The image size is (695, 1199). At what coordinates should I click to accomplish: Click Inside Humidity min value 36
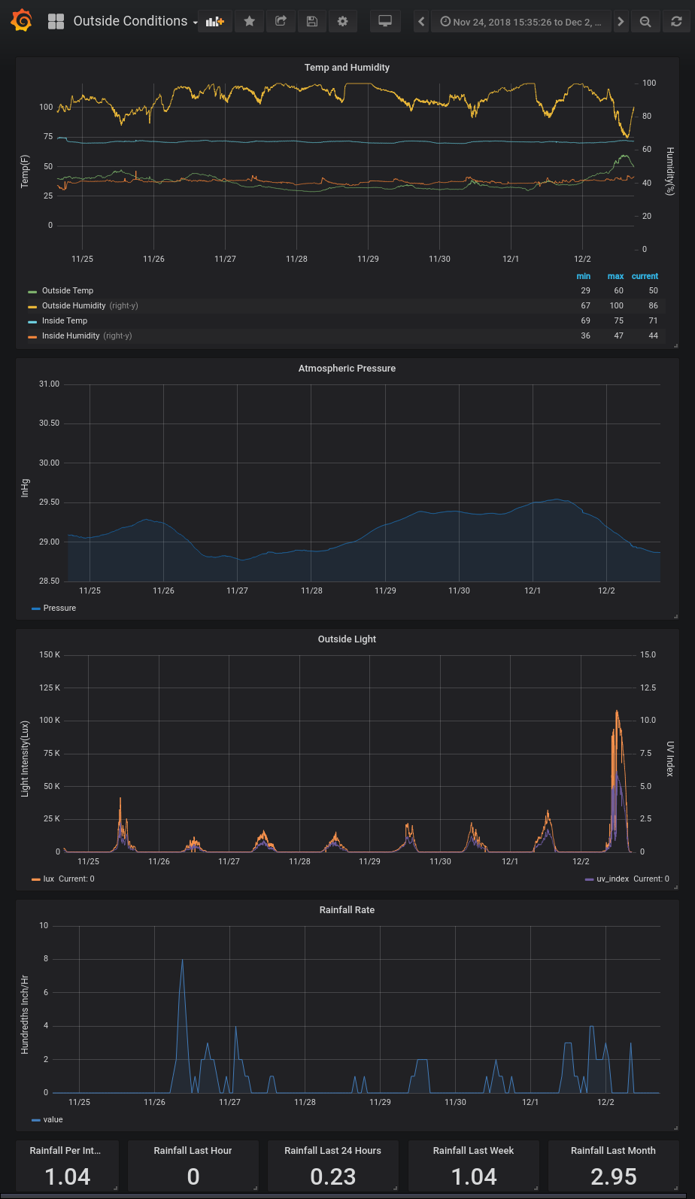pos(585,335)
